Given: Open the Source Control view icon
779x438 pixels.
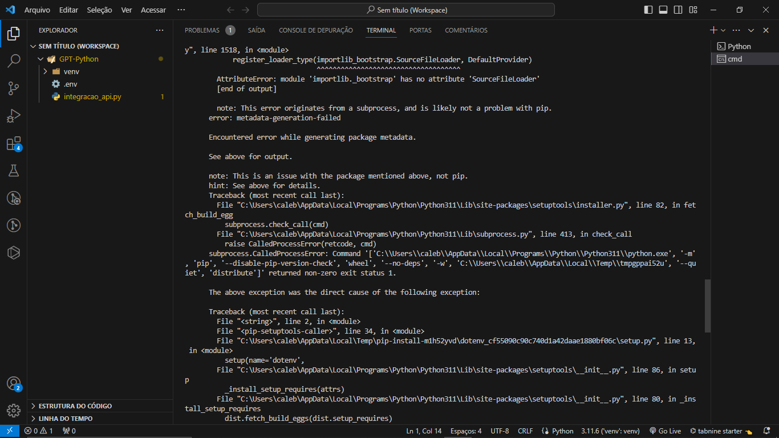Looking at the screenshot, I should [x=14, y=88].
